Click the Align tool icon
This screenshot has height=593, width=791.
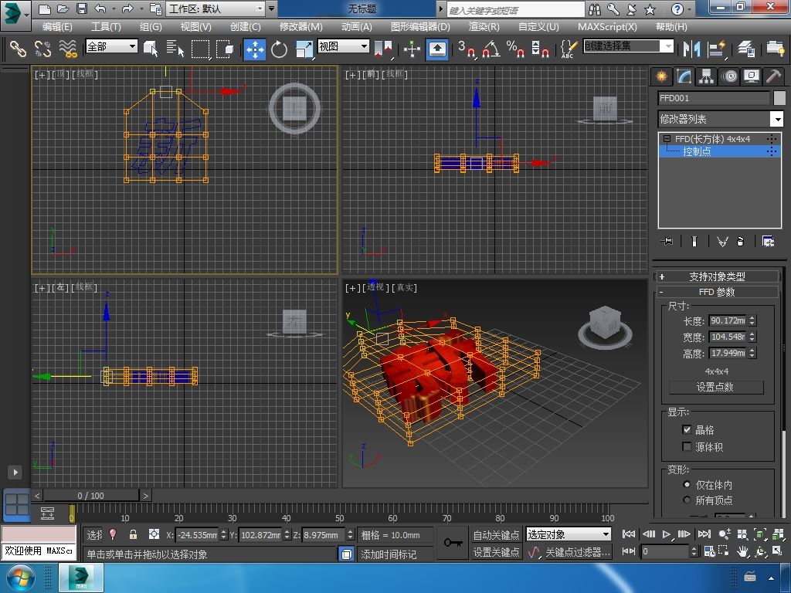[716, 49]
